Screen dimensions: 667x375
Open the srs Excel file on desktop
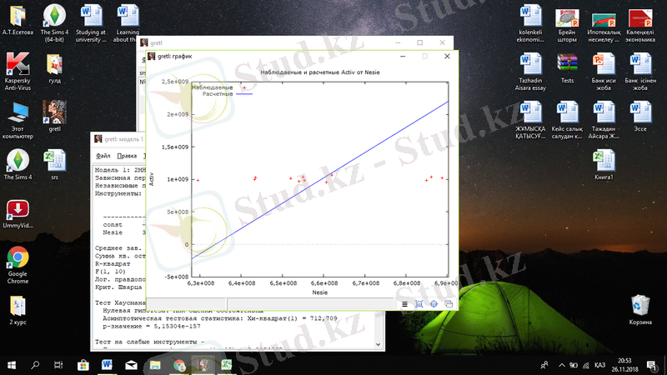pyautogui.click(x=54, y=164)
